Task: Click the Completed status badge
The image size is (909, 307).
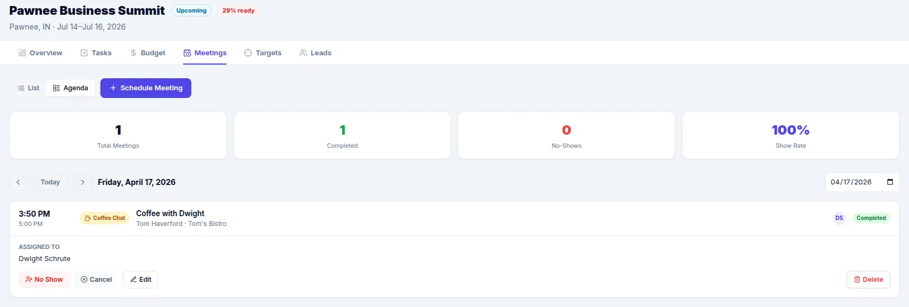Action: pos(871,218)
